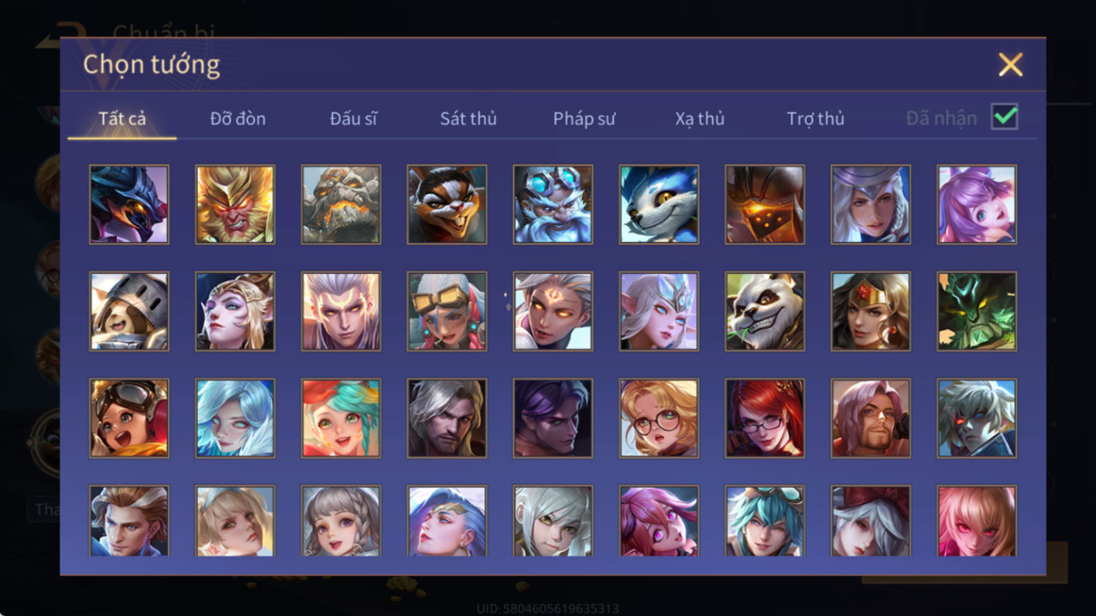
Task: Switch to the Trợ thủ tab
Action: pos(815,119)
